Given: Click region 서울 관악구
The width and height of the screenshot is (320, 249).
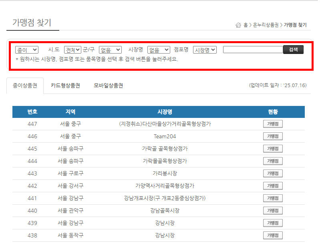Looking at the screenshot, I should [70, 211].
